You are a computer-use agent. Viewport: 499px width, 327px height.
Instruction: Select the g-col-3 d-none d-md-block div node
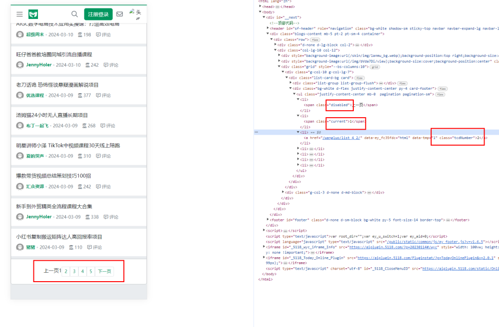(334, 192)
